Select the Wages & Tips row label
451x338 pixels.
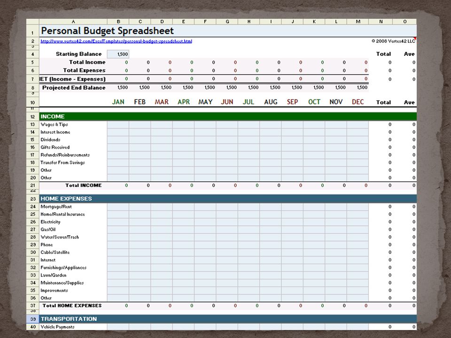54,124
